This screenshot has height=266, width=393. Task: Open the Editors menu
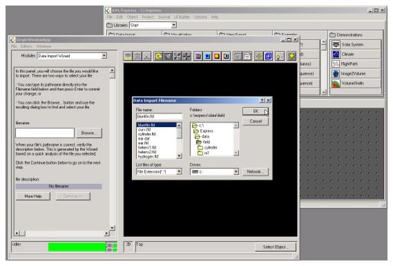(x=26, y=46)
